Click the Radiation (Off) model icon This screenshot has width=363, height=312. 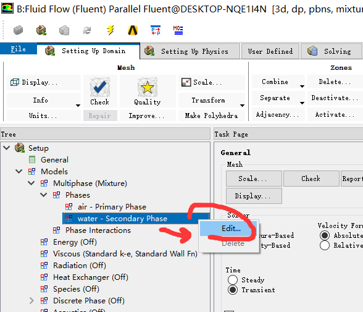(x=44, y=265)
